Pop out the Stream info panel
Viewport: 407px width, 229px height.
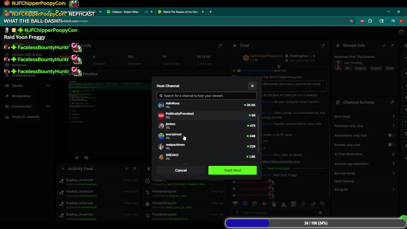pyautogui.click(x=392, y=45)
